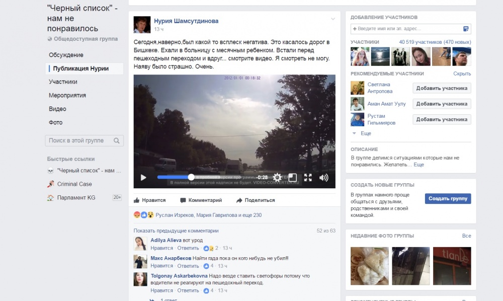Open the reactions list Руслан Изреков и еще 230
503x301 pixels.
[x=209, y=215]
